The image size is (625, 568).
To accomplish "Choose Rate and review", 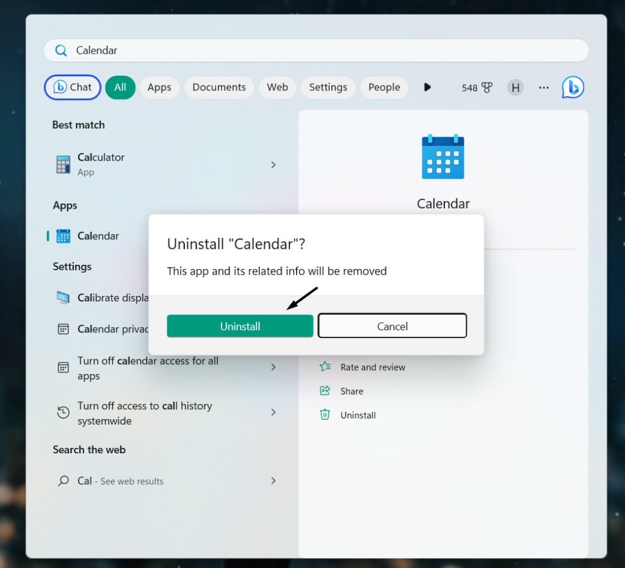I will (372, 367).
